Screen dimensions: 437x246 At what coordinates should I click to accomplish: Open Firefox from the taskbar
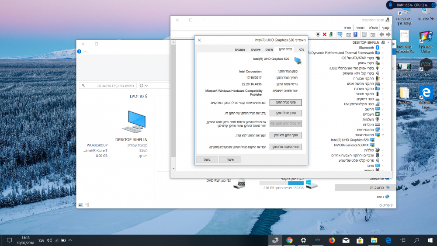[332, 240]
